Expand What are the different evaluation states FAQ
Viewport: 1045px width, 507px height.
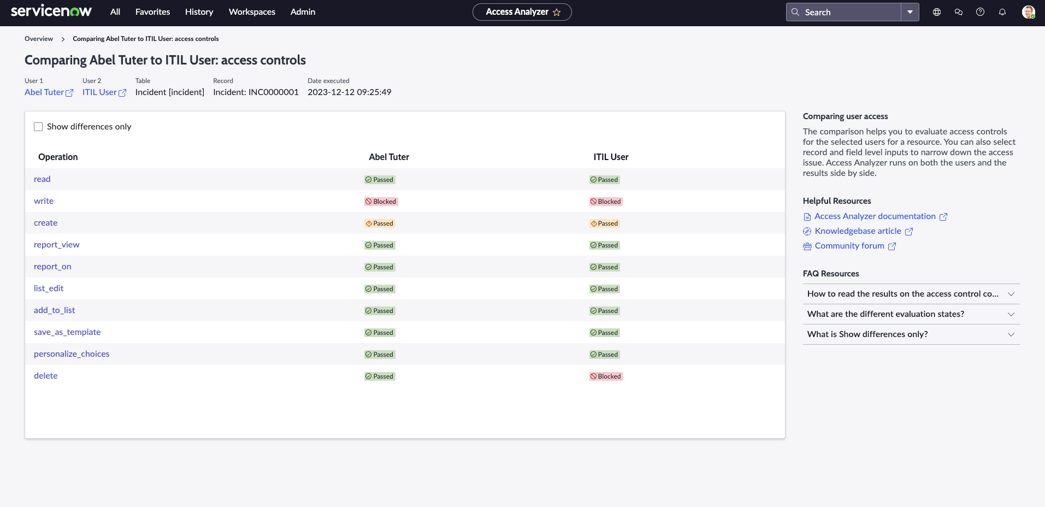911,314
